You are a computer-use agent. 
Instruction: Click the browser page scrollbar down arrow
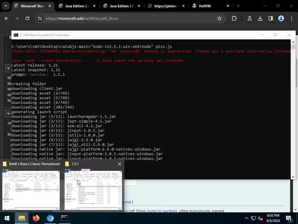pos(296,210)
